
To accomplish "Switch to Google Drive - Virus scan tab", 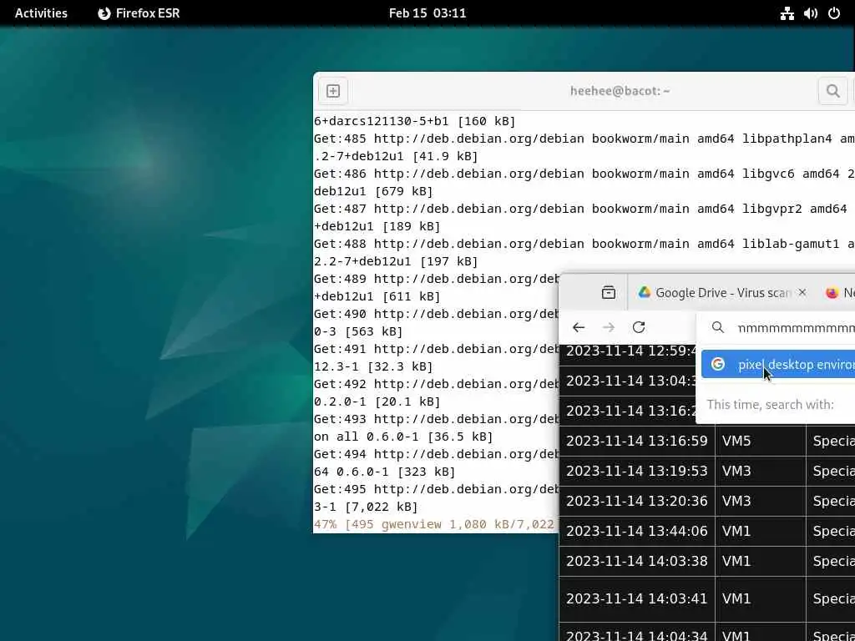I will [x=721, y=293].
